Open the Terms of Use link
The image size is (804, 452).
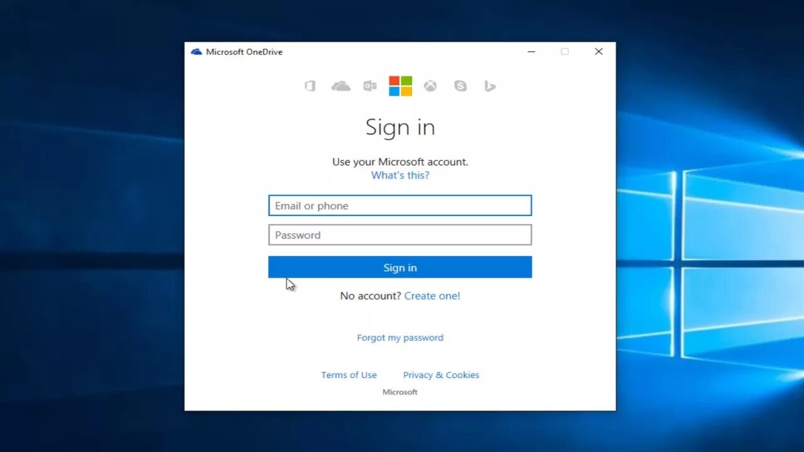pyautogui.click(x=349, y=375)
